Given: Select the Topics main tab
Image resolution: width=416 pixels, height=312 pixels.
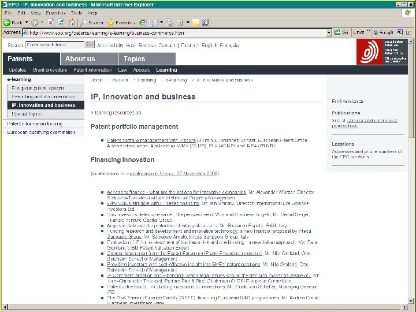Looking at the screenshot, I should click(147, 58).
